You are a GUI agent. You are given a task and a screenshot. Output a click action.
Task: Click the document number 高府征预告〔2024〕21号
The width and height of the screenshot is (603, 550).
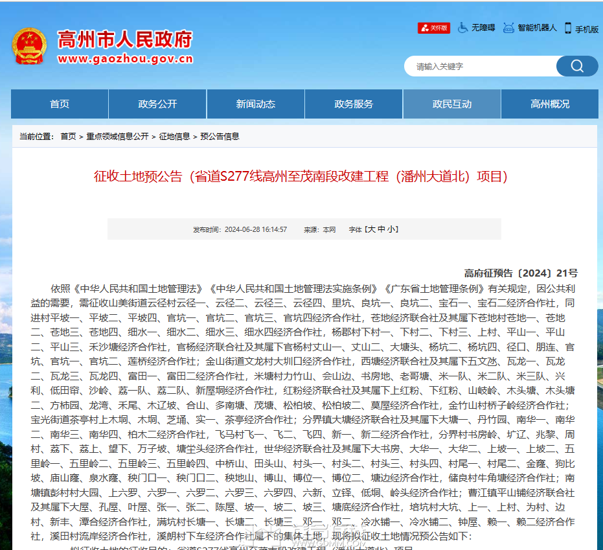click(521, 273)
